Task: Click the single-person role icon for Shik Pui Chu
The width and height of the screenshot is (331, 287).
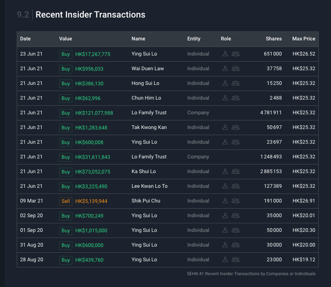Action: (x=225, y=201)
